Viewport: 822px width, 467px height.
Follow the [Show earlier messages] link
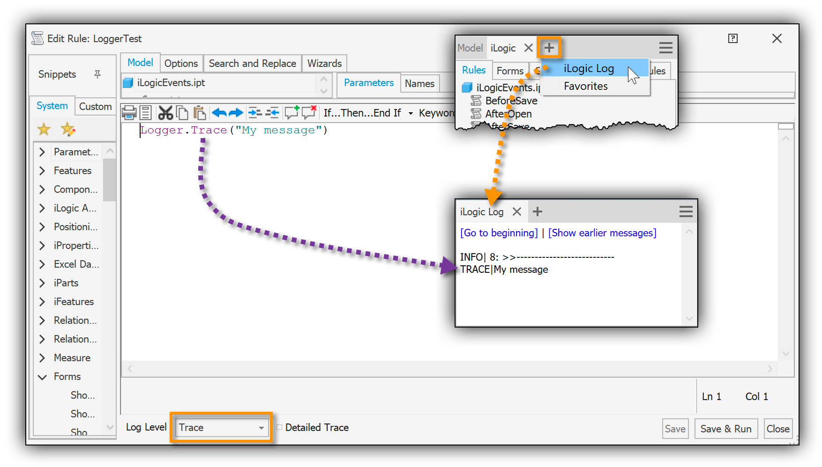602,233
